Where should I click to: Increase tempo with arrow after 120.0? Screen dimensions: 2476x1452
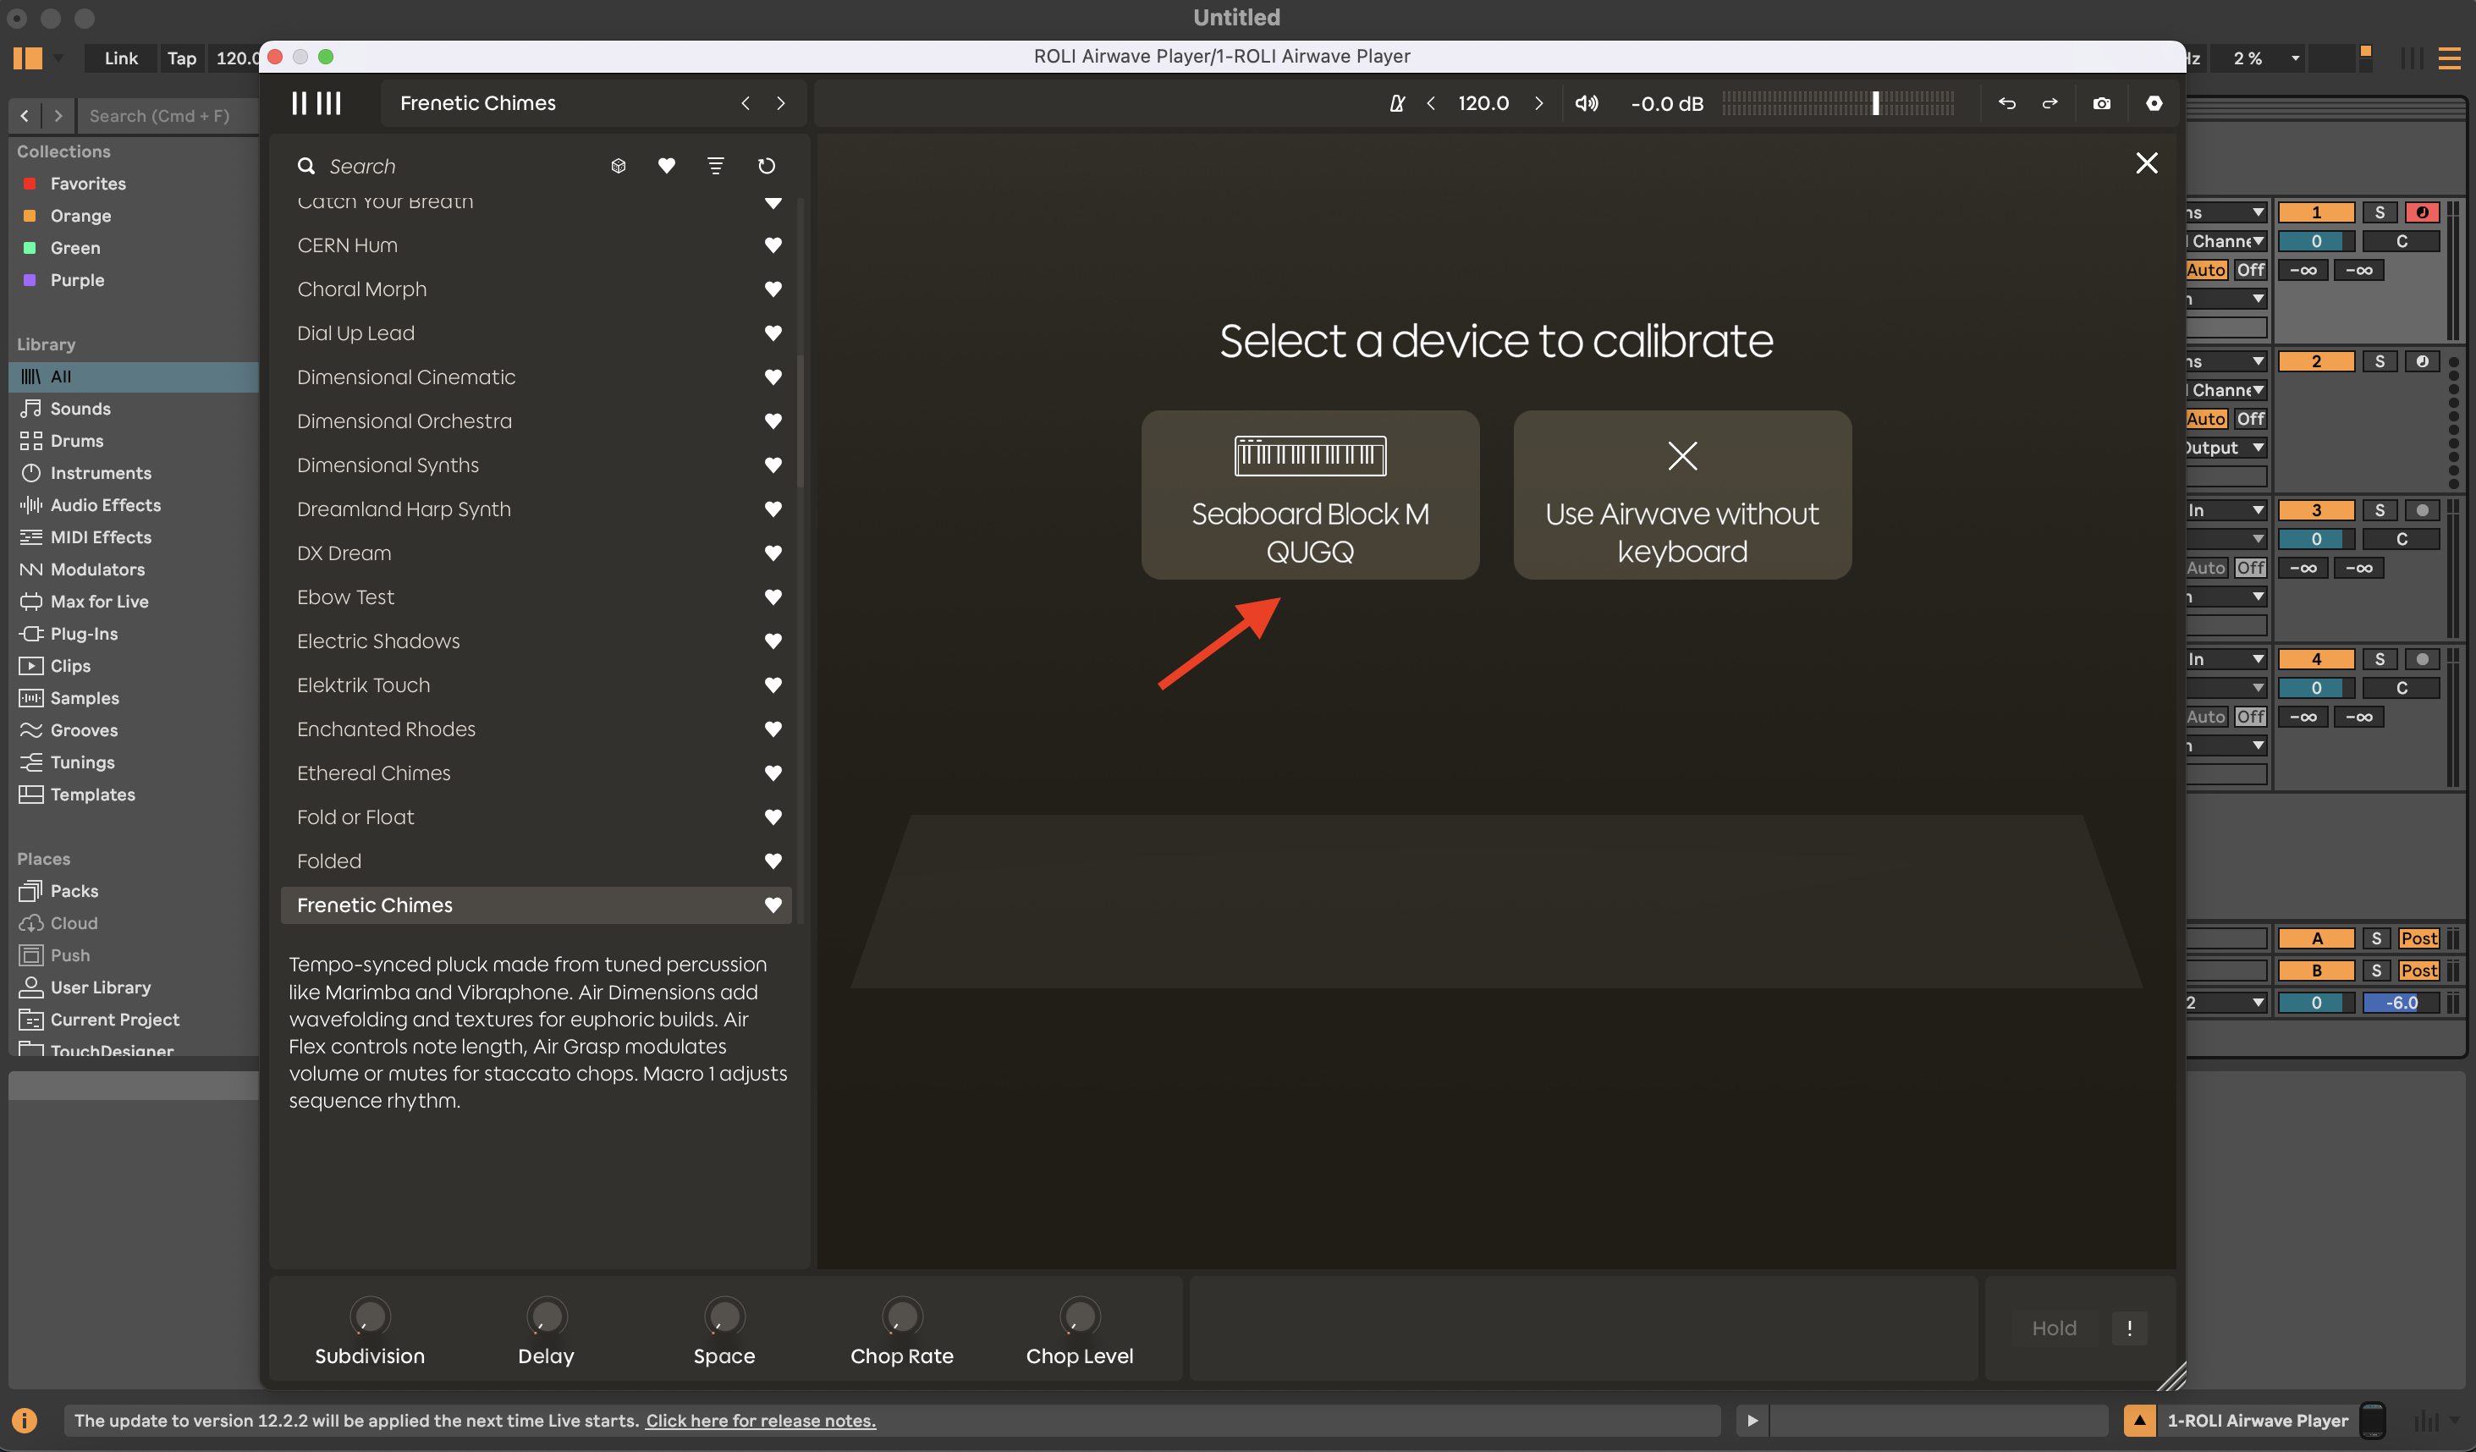[1539, 103]
